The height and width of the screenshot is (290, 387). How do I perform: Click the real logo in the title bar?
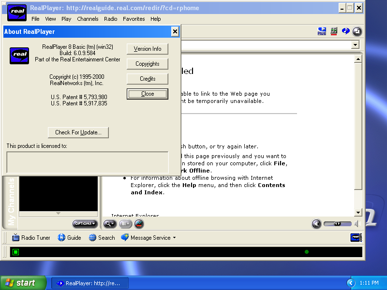point(17,13)
